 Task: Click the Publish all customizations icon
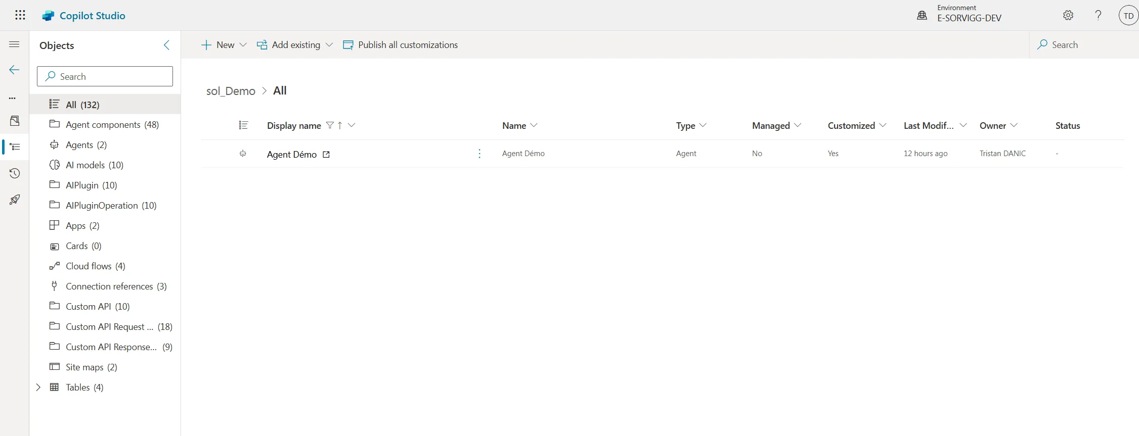point(348,45)
